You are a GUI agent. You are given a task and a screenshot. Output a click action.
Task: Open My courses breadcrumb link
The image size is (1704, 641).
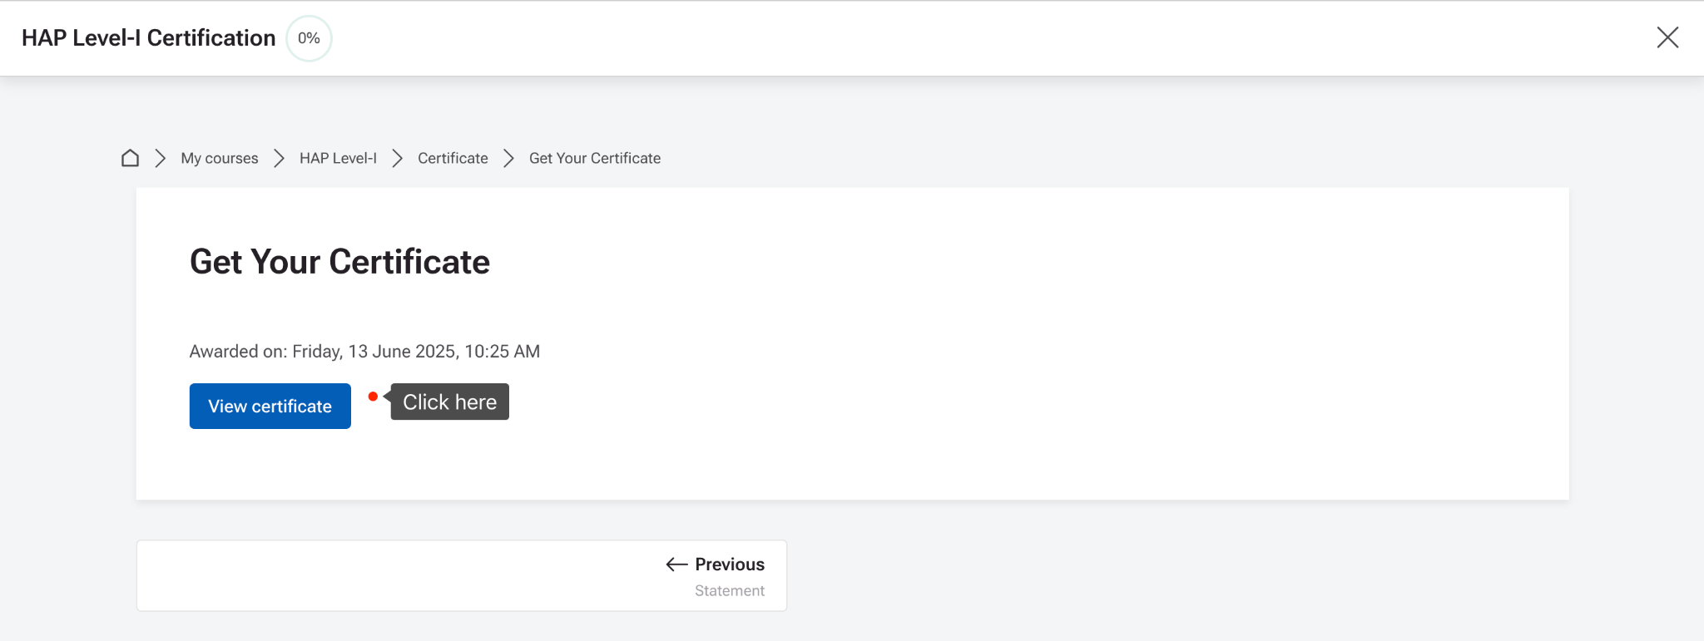220,158
